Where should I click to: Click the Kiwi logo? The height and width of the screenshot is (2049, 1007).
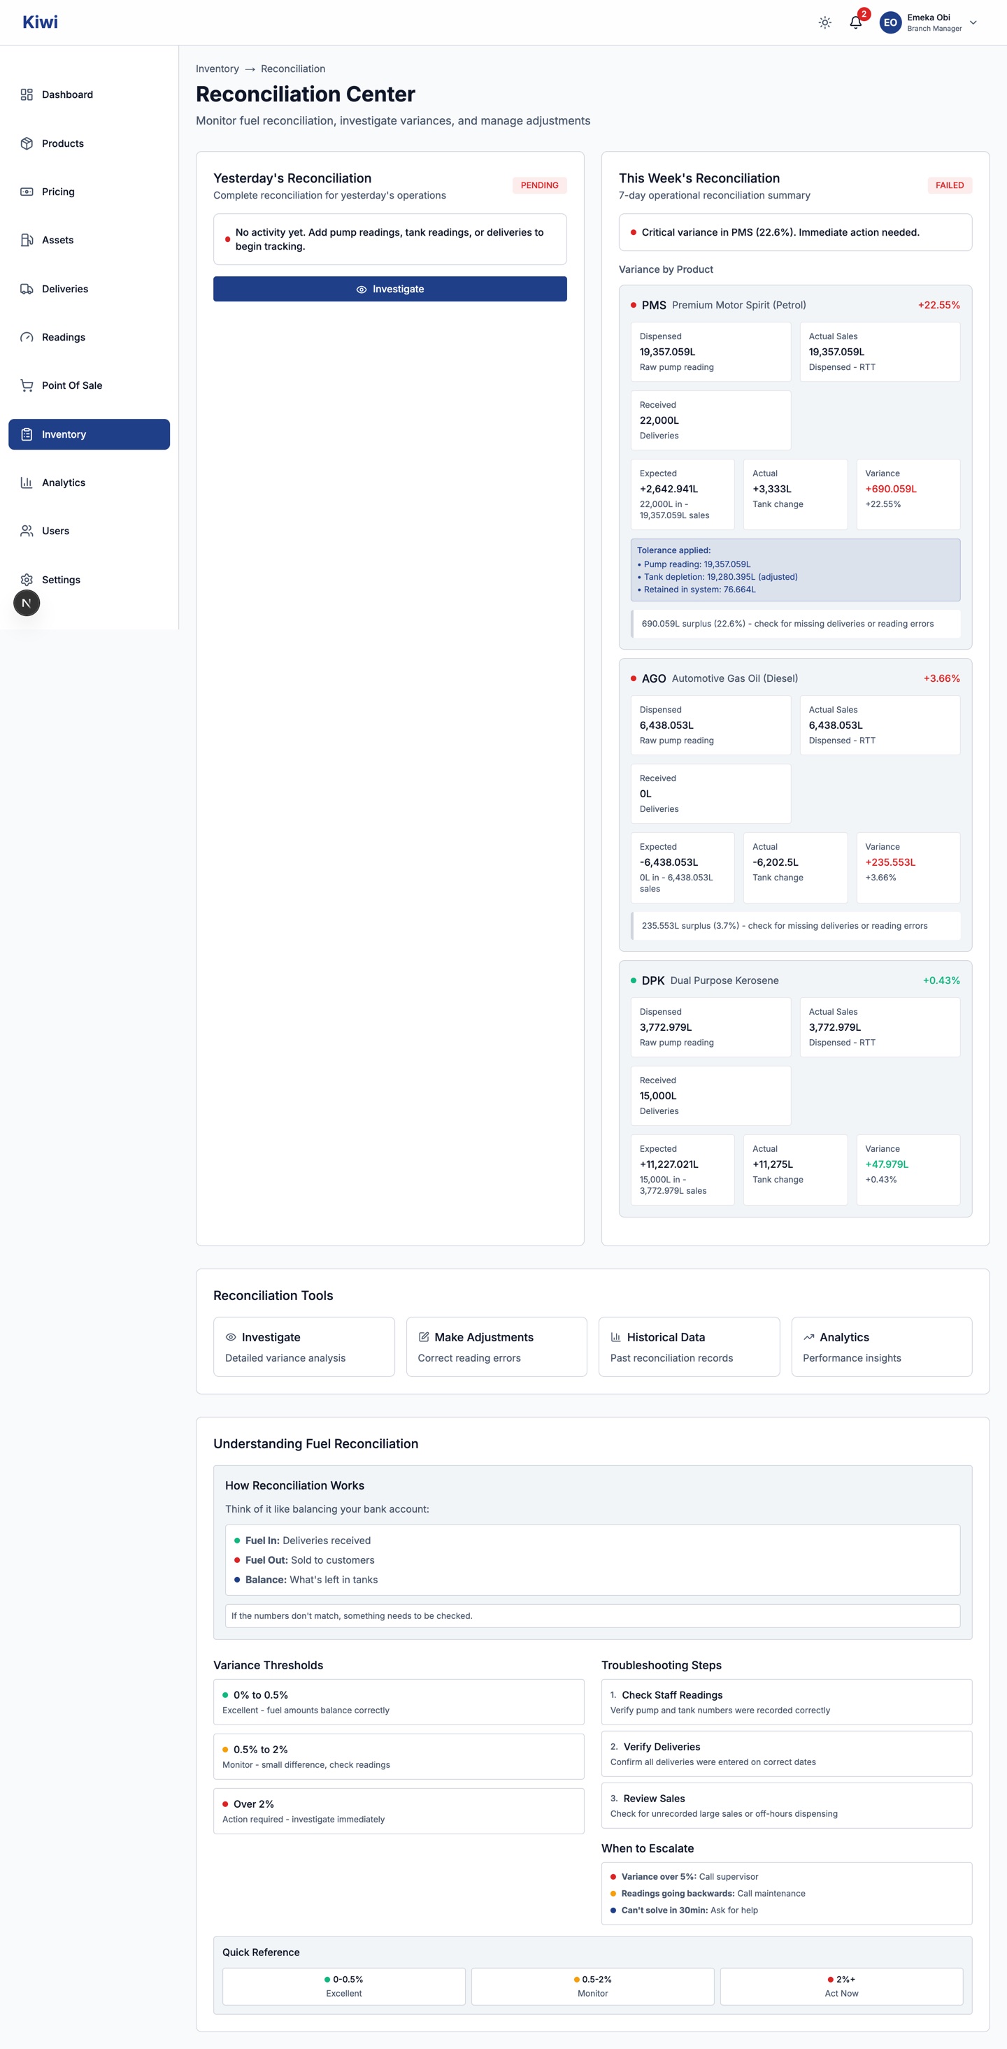40,22
